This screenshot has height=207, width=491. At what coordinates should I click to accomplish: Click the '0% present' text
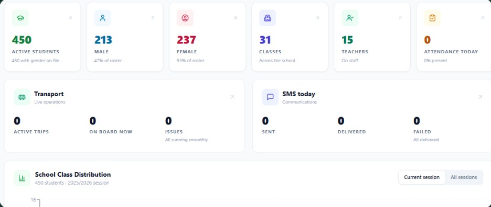[x=435, y=61]
